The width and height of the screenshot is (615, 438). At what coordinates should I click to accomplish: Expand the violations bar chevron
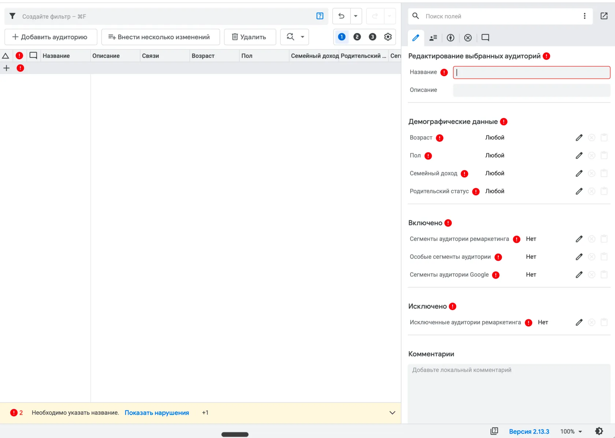coord(392,413)
